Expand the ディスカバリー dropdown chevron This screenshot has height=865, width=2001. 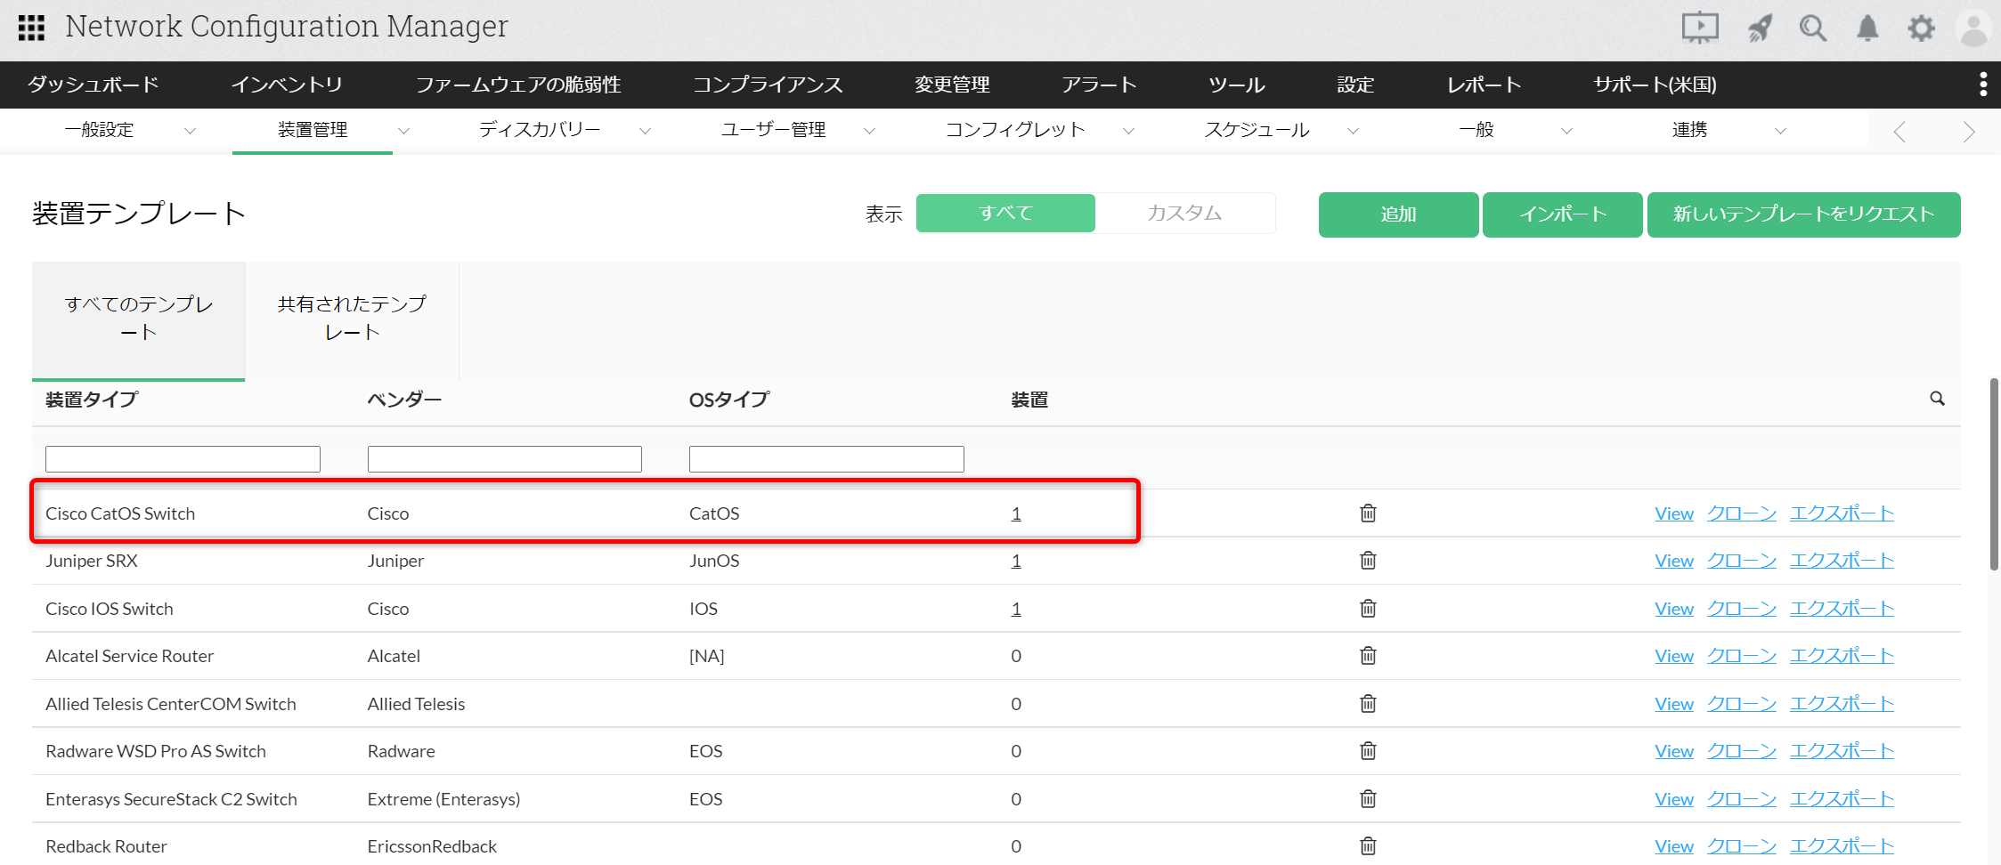[645, 131]
